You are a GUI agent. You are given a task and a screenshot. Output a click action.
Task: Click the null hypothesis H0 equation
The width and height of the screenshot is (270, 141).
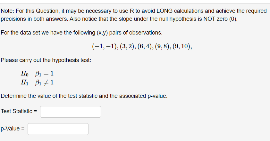click(x=37, y=74)
